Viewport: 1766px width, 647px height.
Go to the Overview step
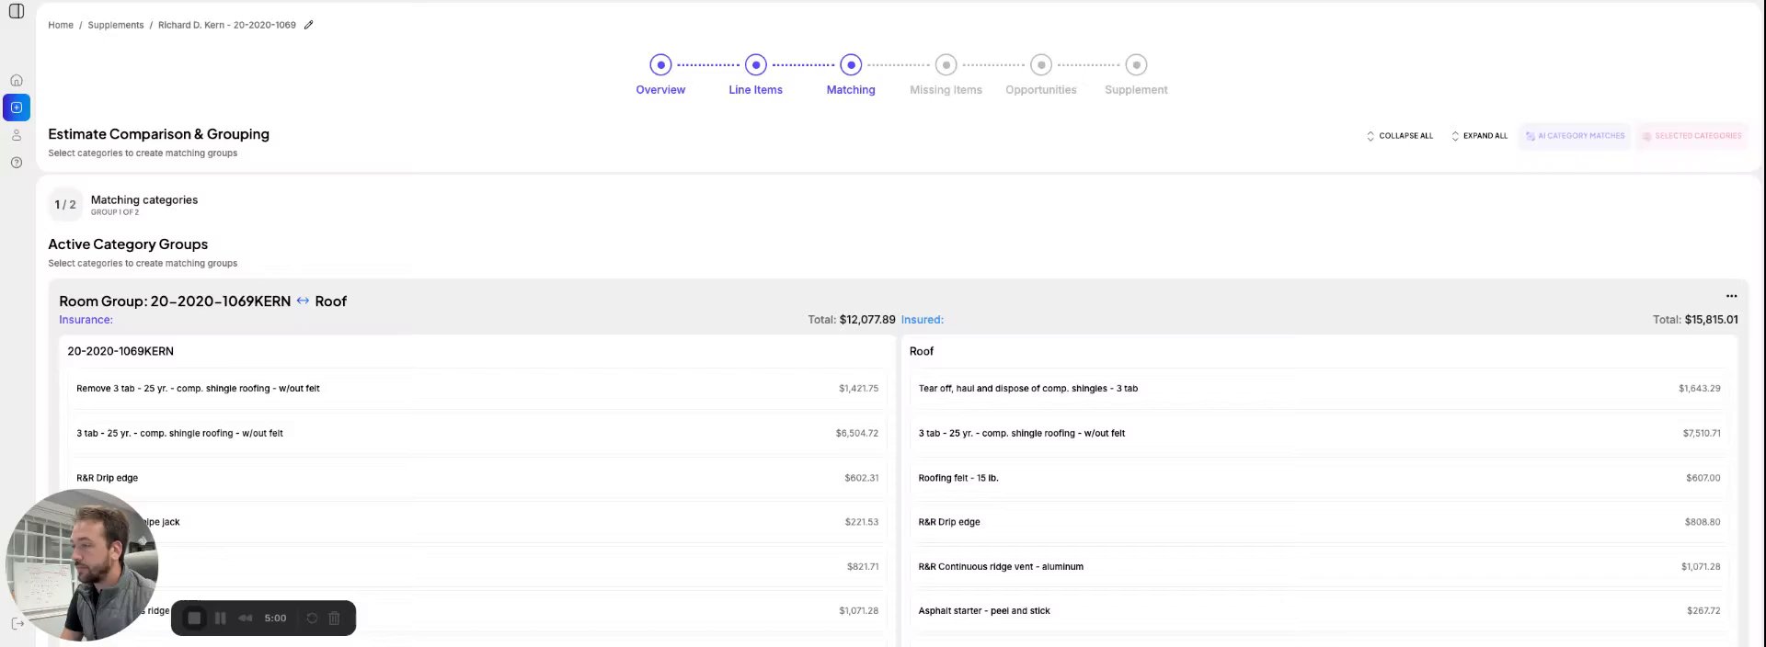[660, 65]
